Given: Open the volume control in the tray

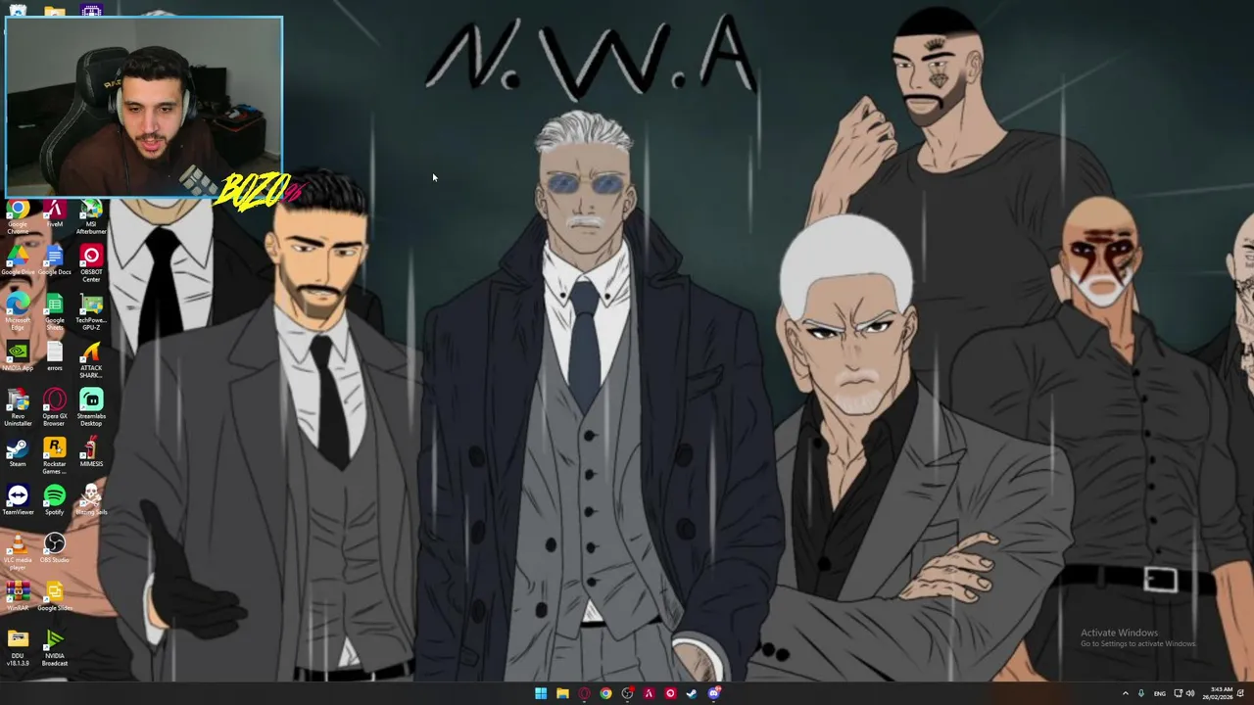Looking at the screenshot, I should 1190,693.
